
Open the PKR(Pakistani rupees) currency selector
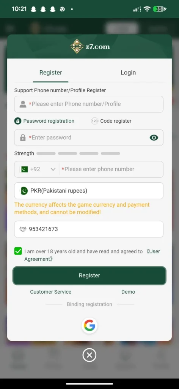point(89,191)
